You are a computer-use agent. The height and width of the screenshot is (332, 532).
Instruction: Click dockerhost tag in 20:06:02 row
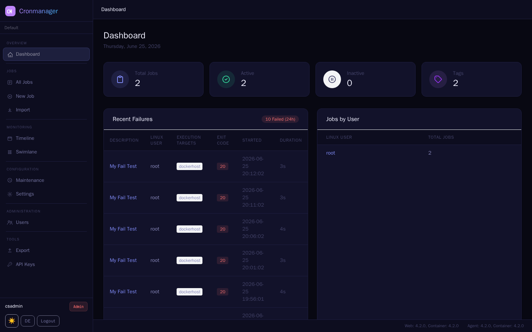(190, 229)
